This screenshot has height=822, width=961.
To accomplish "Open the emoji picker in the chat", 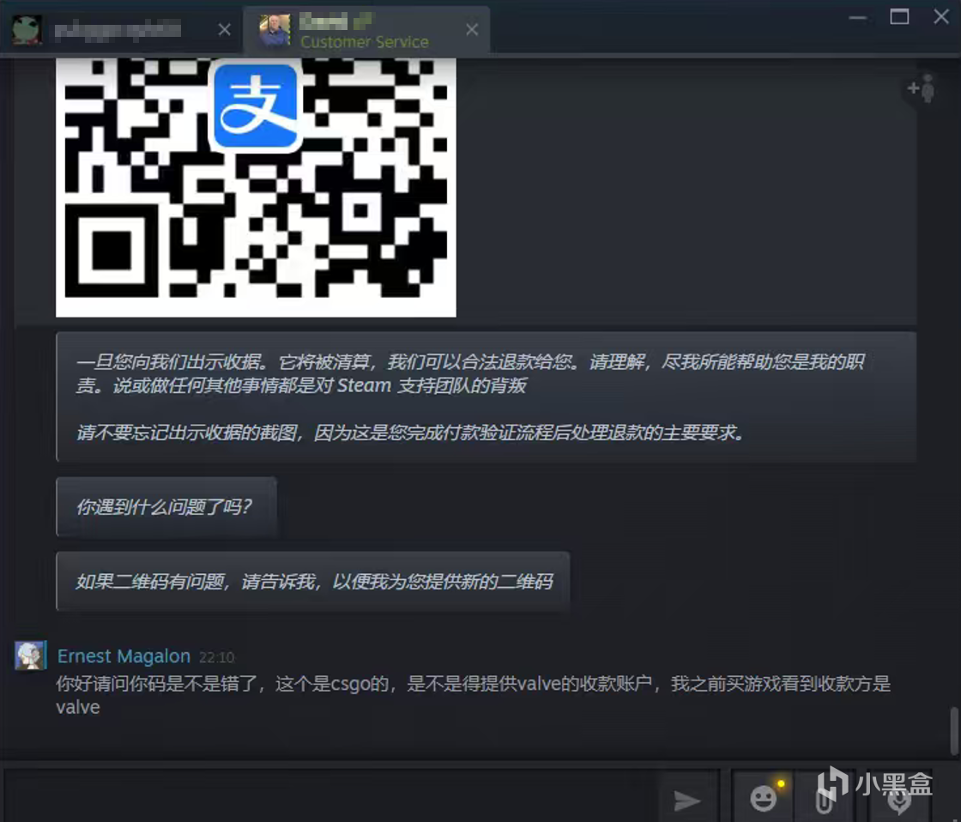I will pos(764,799).
